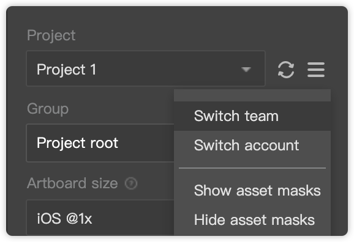This screenshot has height=242, width=354.
Task: Open the Project 1 selector box
Action: click(146, 68)
